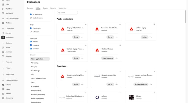Click Export datasets on Marketo Measure

pyautogui.click(x=108, y=58)
